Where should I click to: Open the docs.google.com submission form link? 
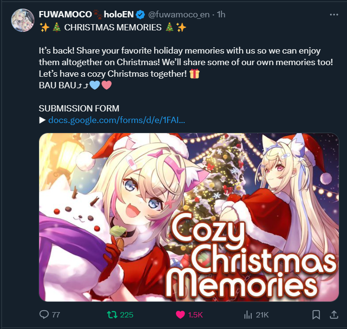[116, 120]
